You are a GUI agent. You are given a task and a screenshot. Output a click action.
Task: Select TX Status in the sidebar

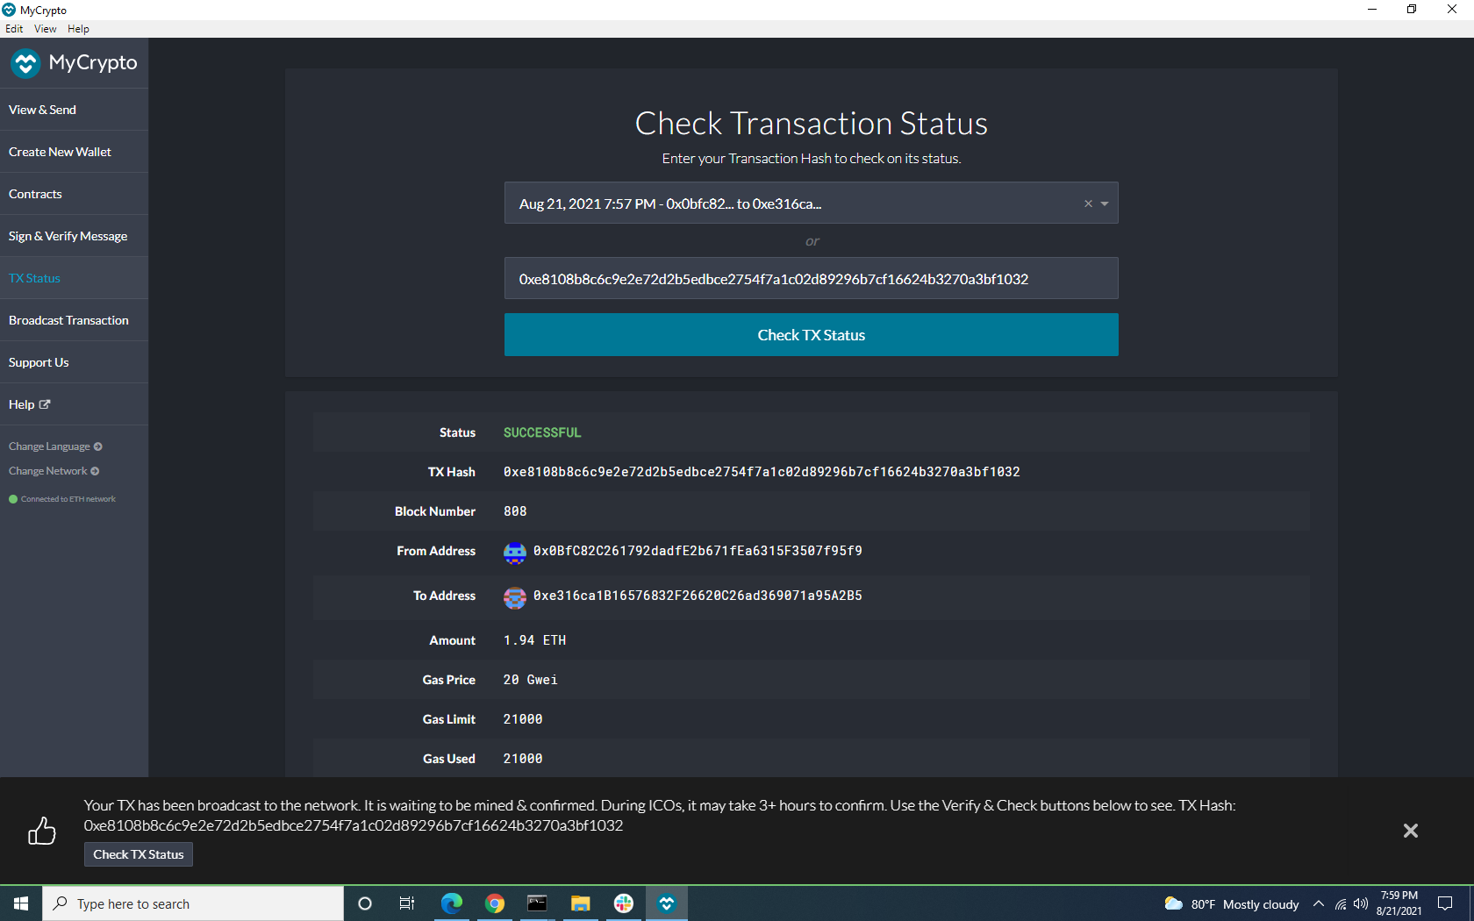pyautogui.click(x=34, y=277)
